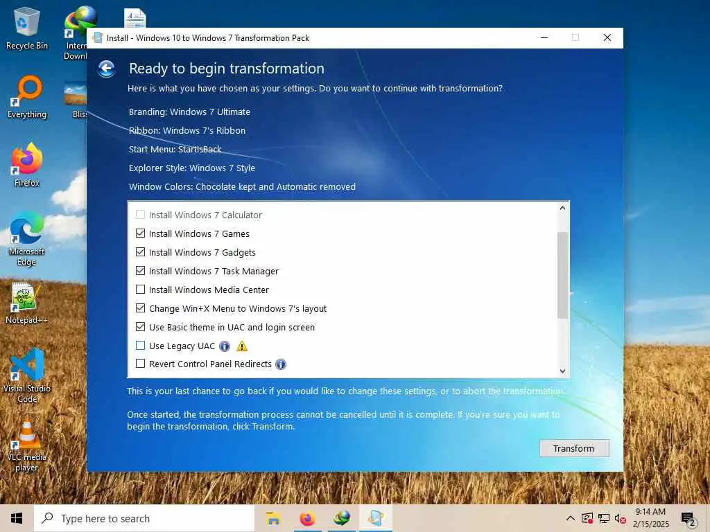Image resolution: width=710 pixels, height=532 pixels.
Task: Open taskbar clock showing 9:14 AM
Action: tap(650, 518)
